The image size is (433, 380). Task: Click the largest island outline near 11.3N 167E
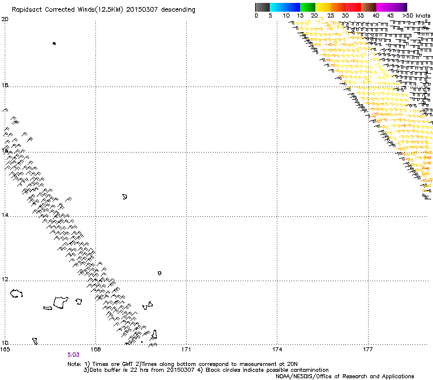coord(60,303)
